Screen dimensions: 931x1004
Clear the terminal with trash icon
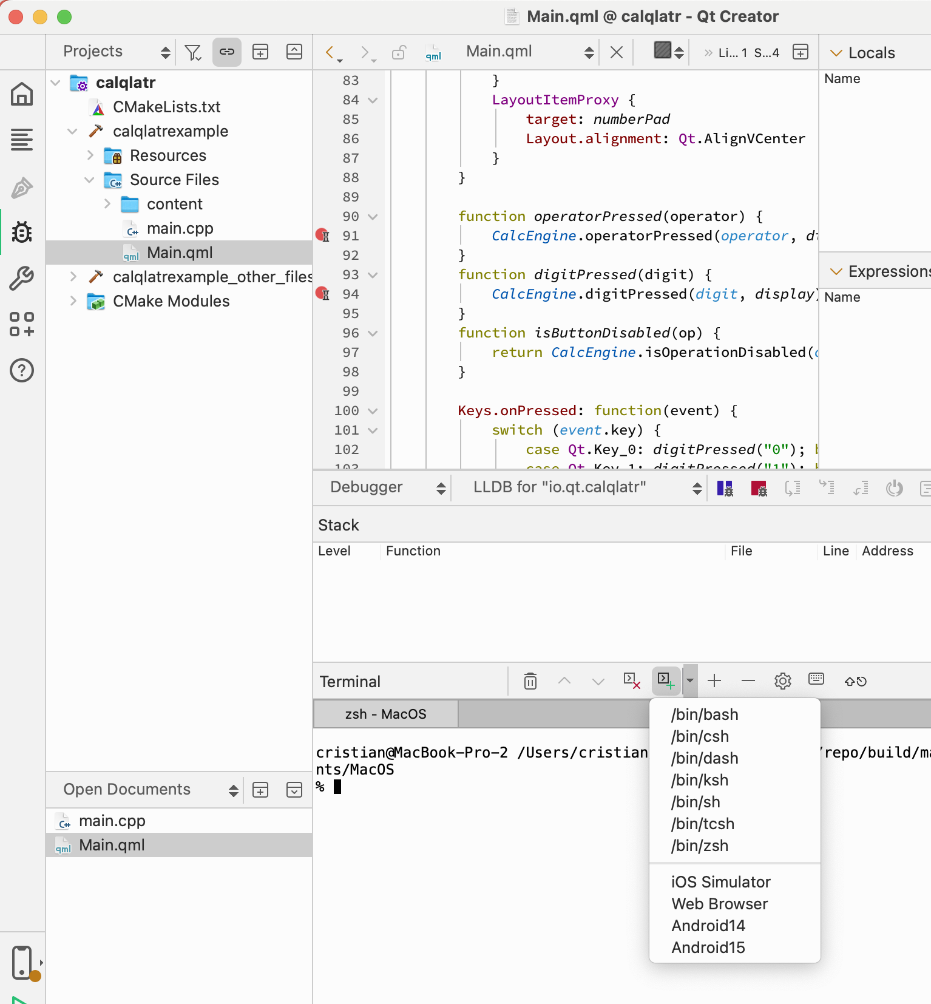tap(530, 681)
